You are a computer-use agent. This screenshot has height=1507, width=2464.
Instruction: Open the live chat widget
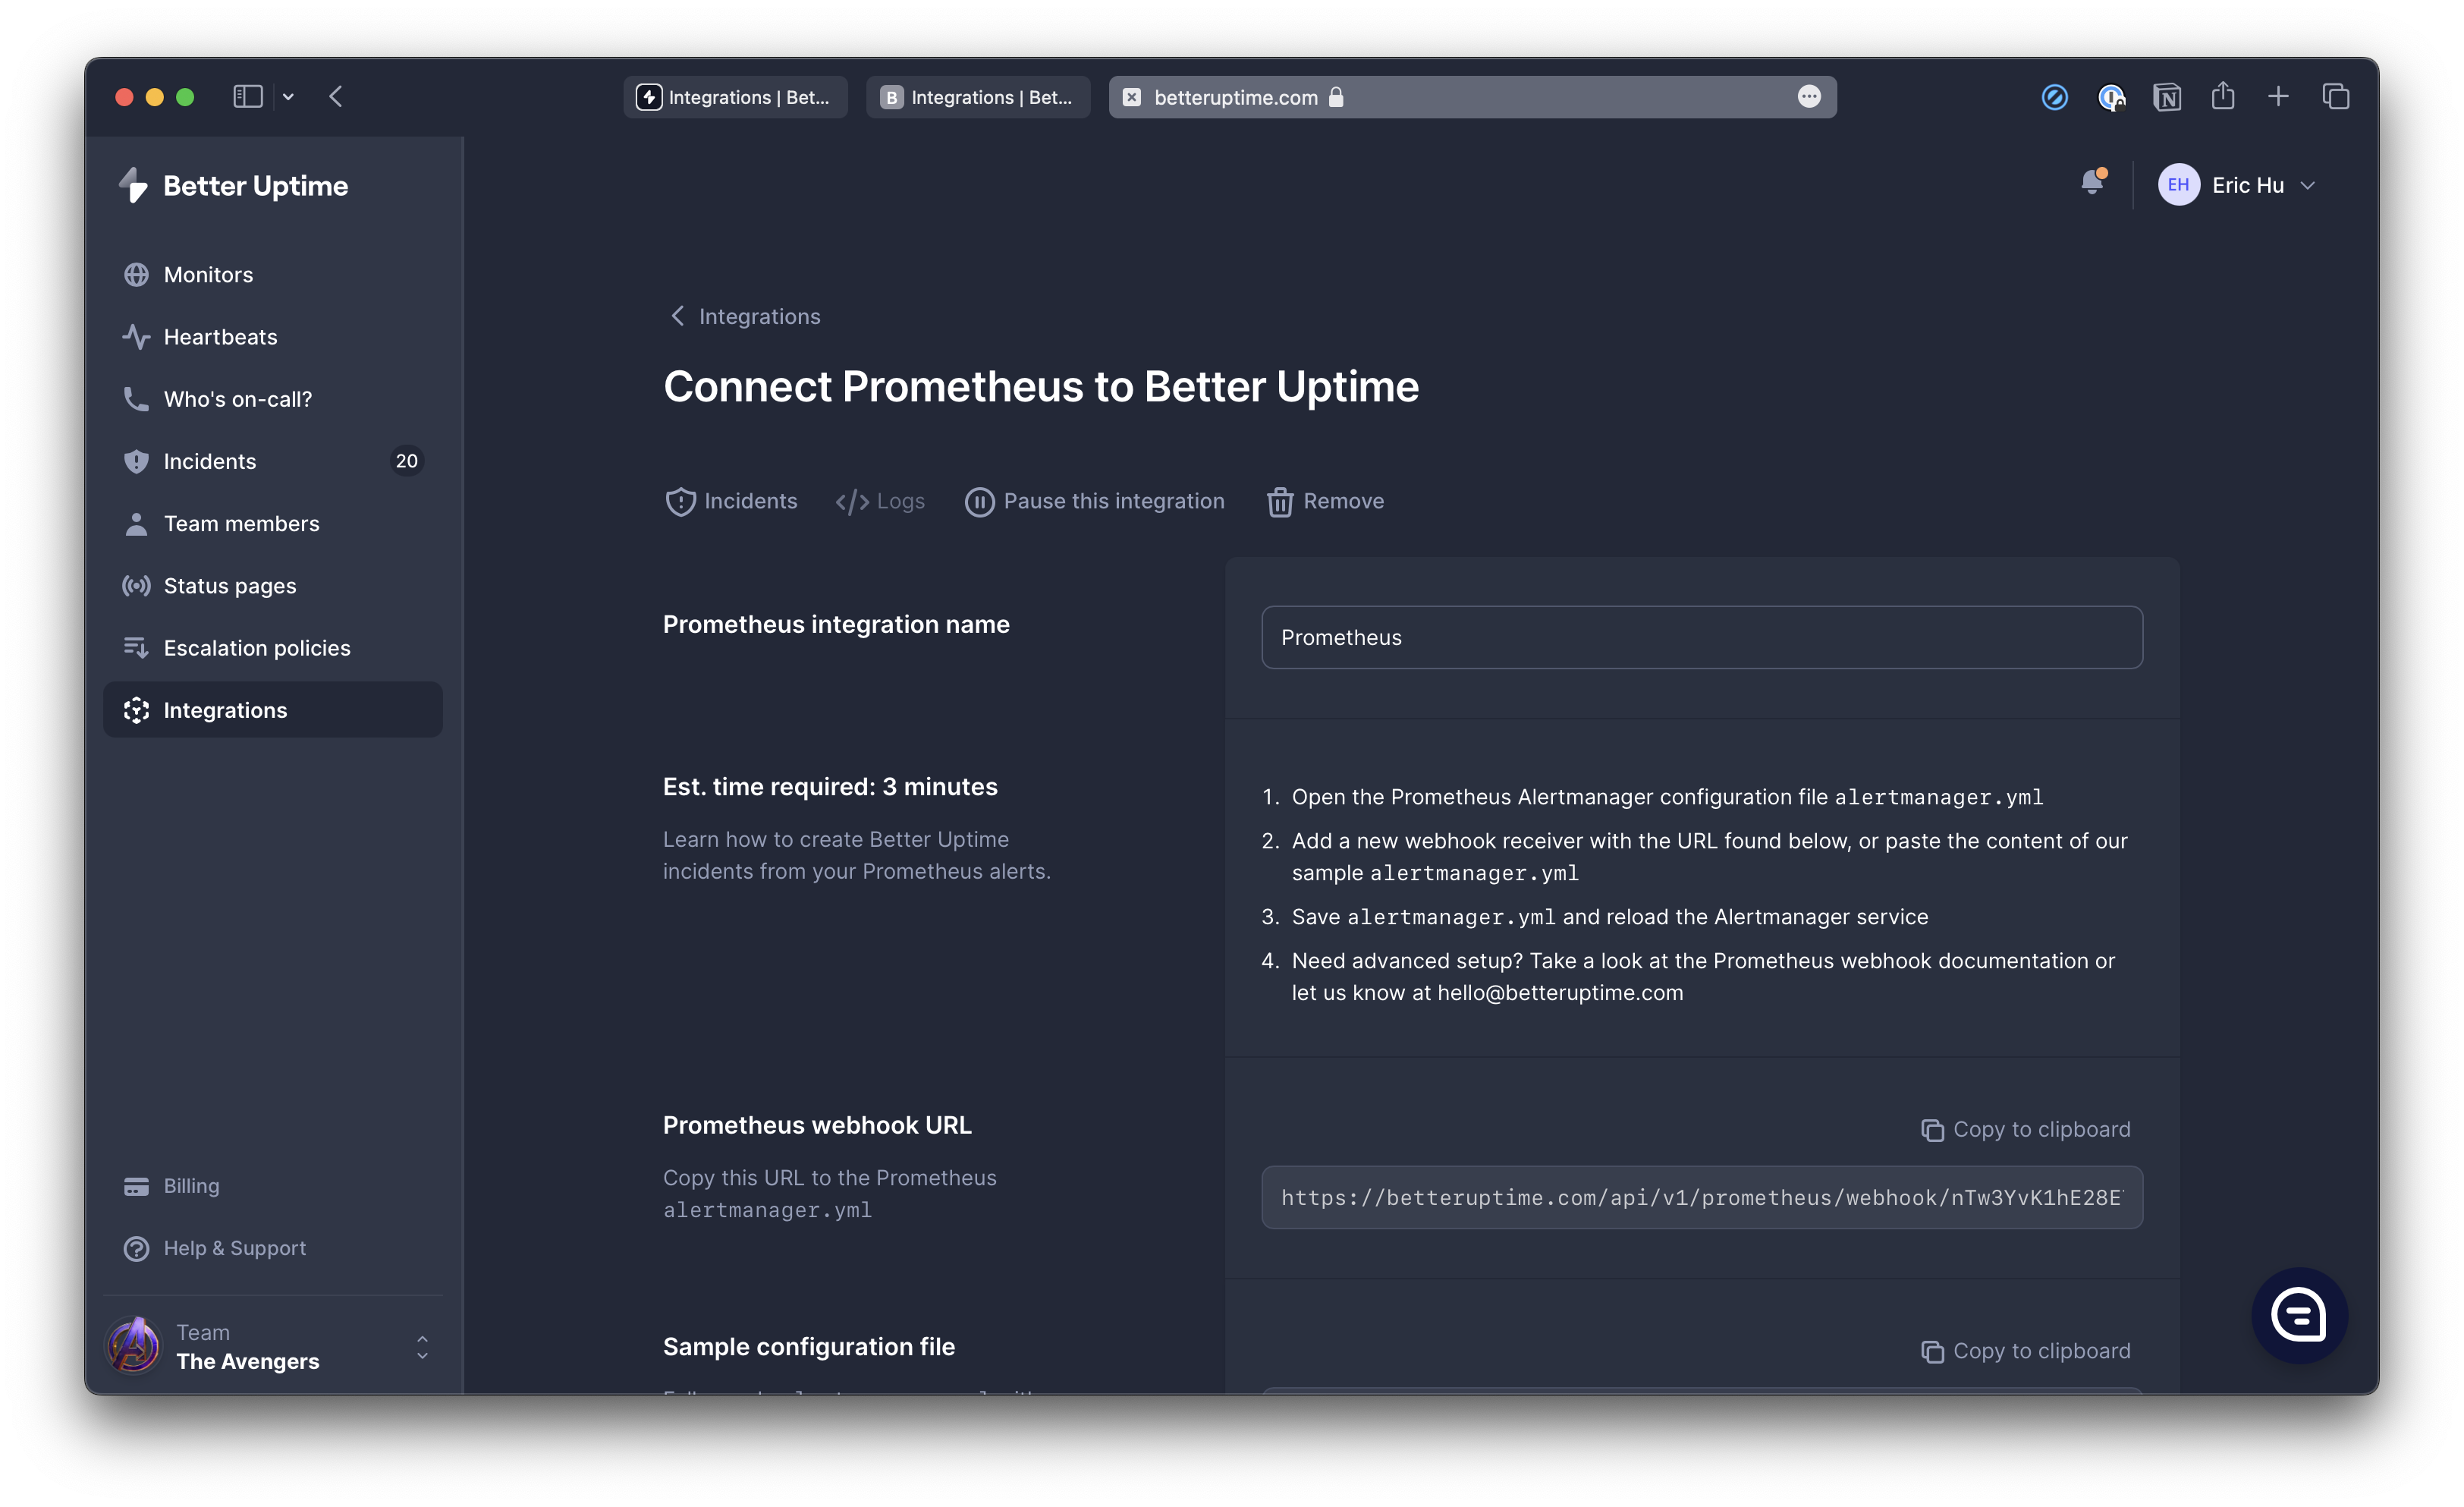coord(2299,1315)
